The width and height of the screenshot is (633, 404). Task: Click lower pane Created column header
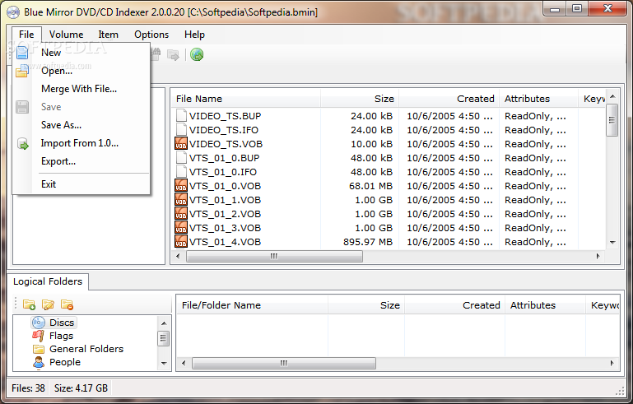pyautogui.click(x=454, y=305)
